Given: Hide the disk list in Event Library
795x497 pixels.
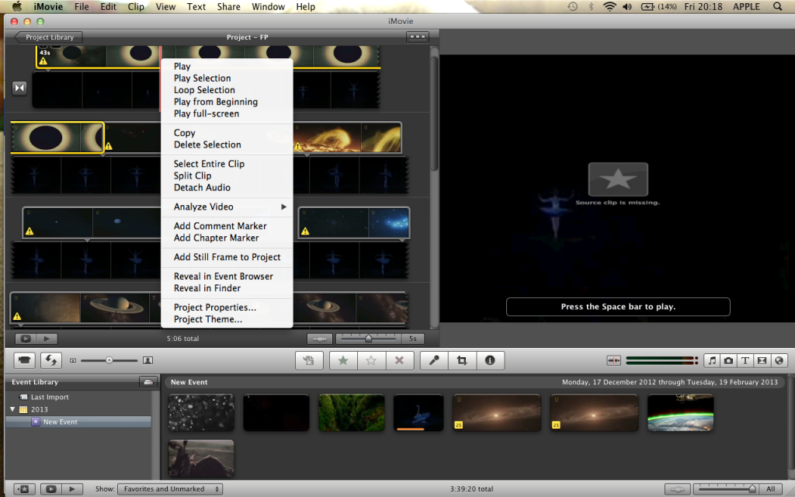Looking at the screenshot, I should pos(148,382).
